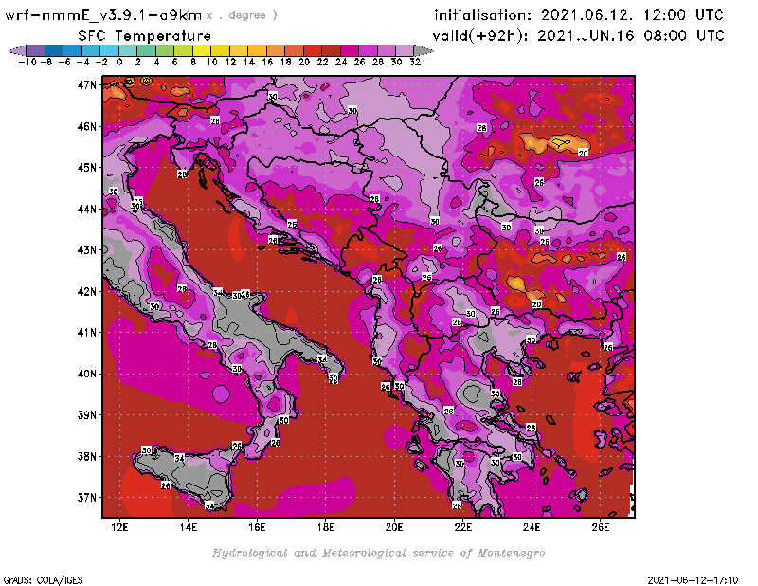Pick the green swatch between 2 and 4
The height and width of the screenshot is (586, 758).
point(147,50)
